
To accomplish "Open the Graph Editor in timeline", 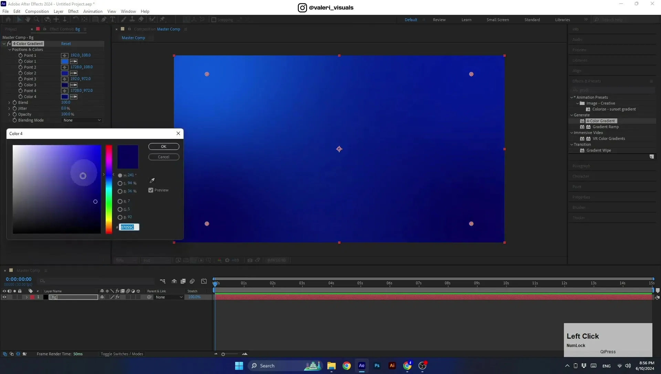I will [204, 281].
